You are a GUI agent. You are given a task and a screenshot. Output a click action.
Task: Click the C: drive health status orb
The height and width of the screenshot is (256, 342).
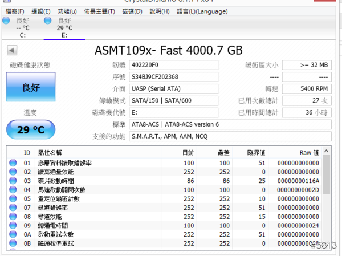coord(6,21)
